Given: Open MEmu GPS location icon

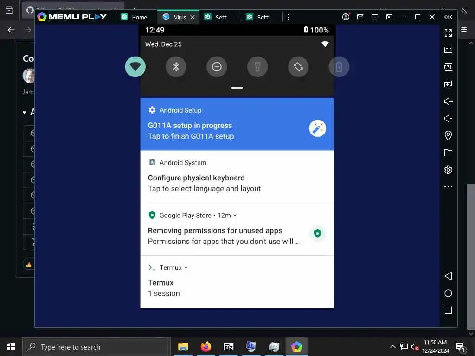Looking at the screenshot, I should [449, 135].
